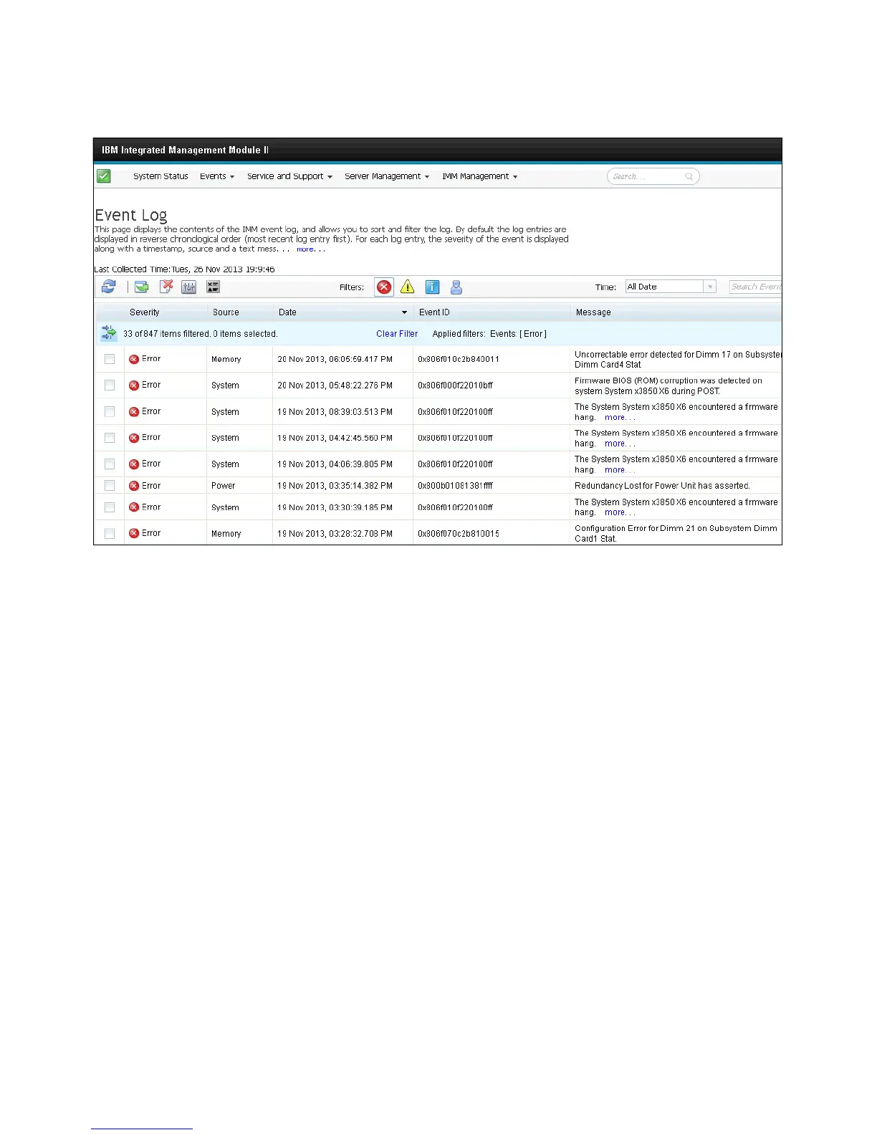Click date 19 Nov 2013, 03:35:14.382 PM
This screenshot has width=877, height=1135.
click(x=335, y=486)
